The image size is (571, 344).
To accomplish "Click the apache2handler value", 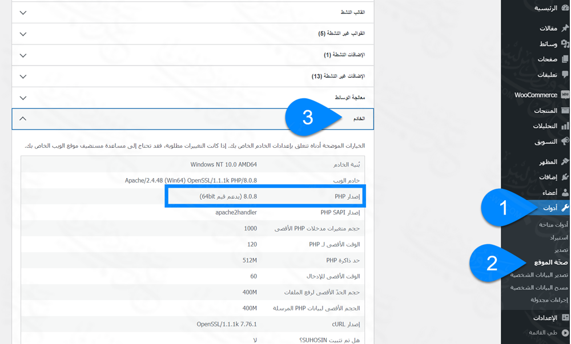I will click(x=236, y=212).
